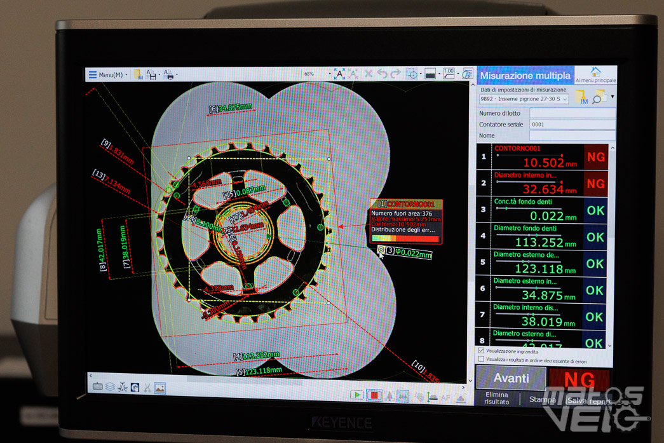Click the blue hand pointer icon
This screenshot has width=664, height=443.
(x=135, y=387)
